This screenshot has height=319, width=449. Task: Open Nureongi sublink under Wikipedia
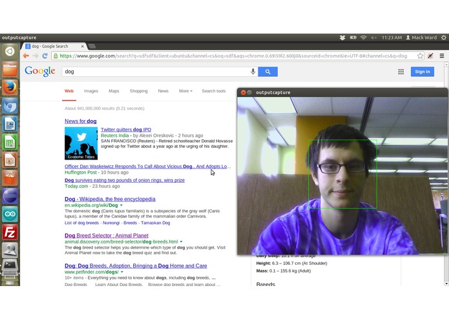(x=111, y=223)
